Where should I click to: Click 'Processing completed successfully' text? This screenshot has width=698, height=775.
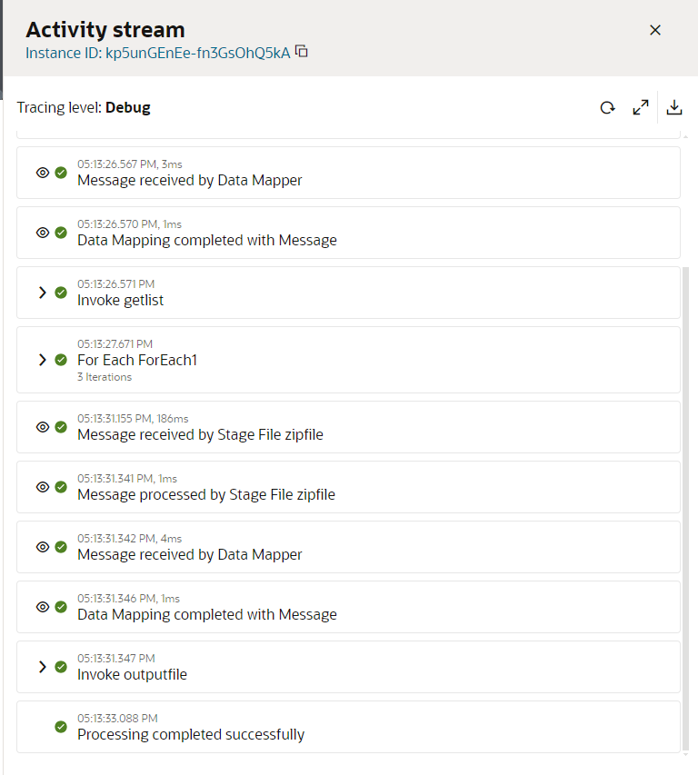[x=191, y=734]
